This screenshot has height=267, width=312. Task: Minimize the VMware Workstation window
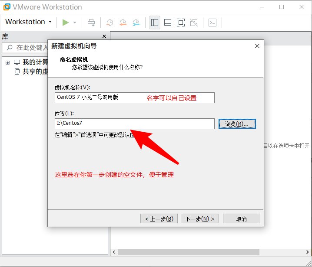pyautogui.click(x=262, y=7)
